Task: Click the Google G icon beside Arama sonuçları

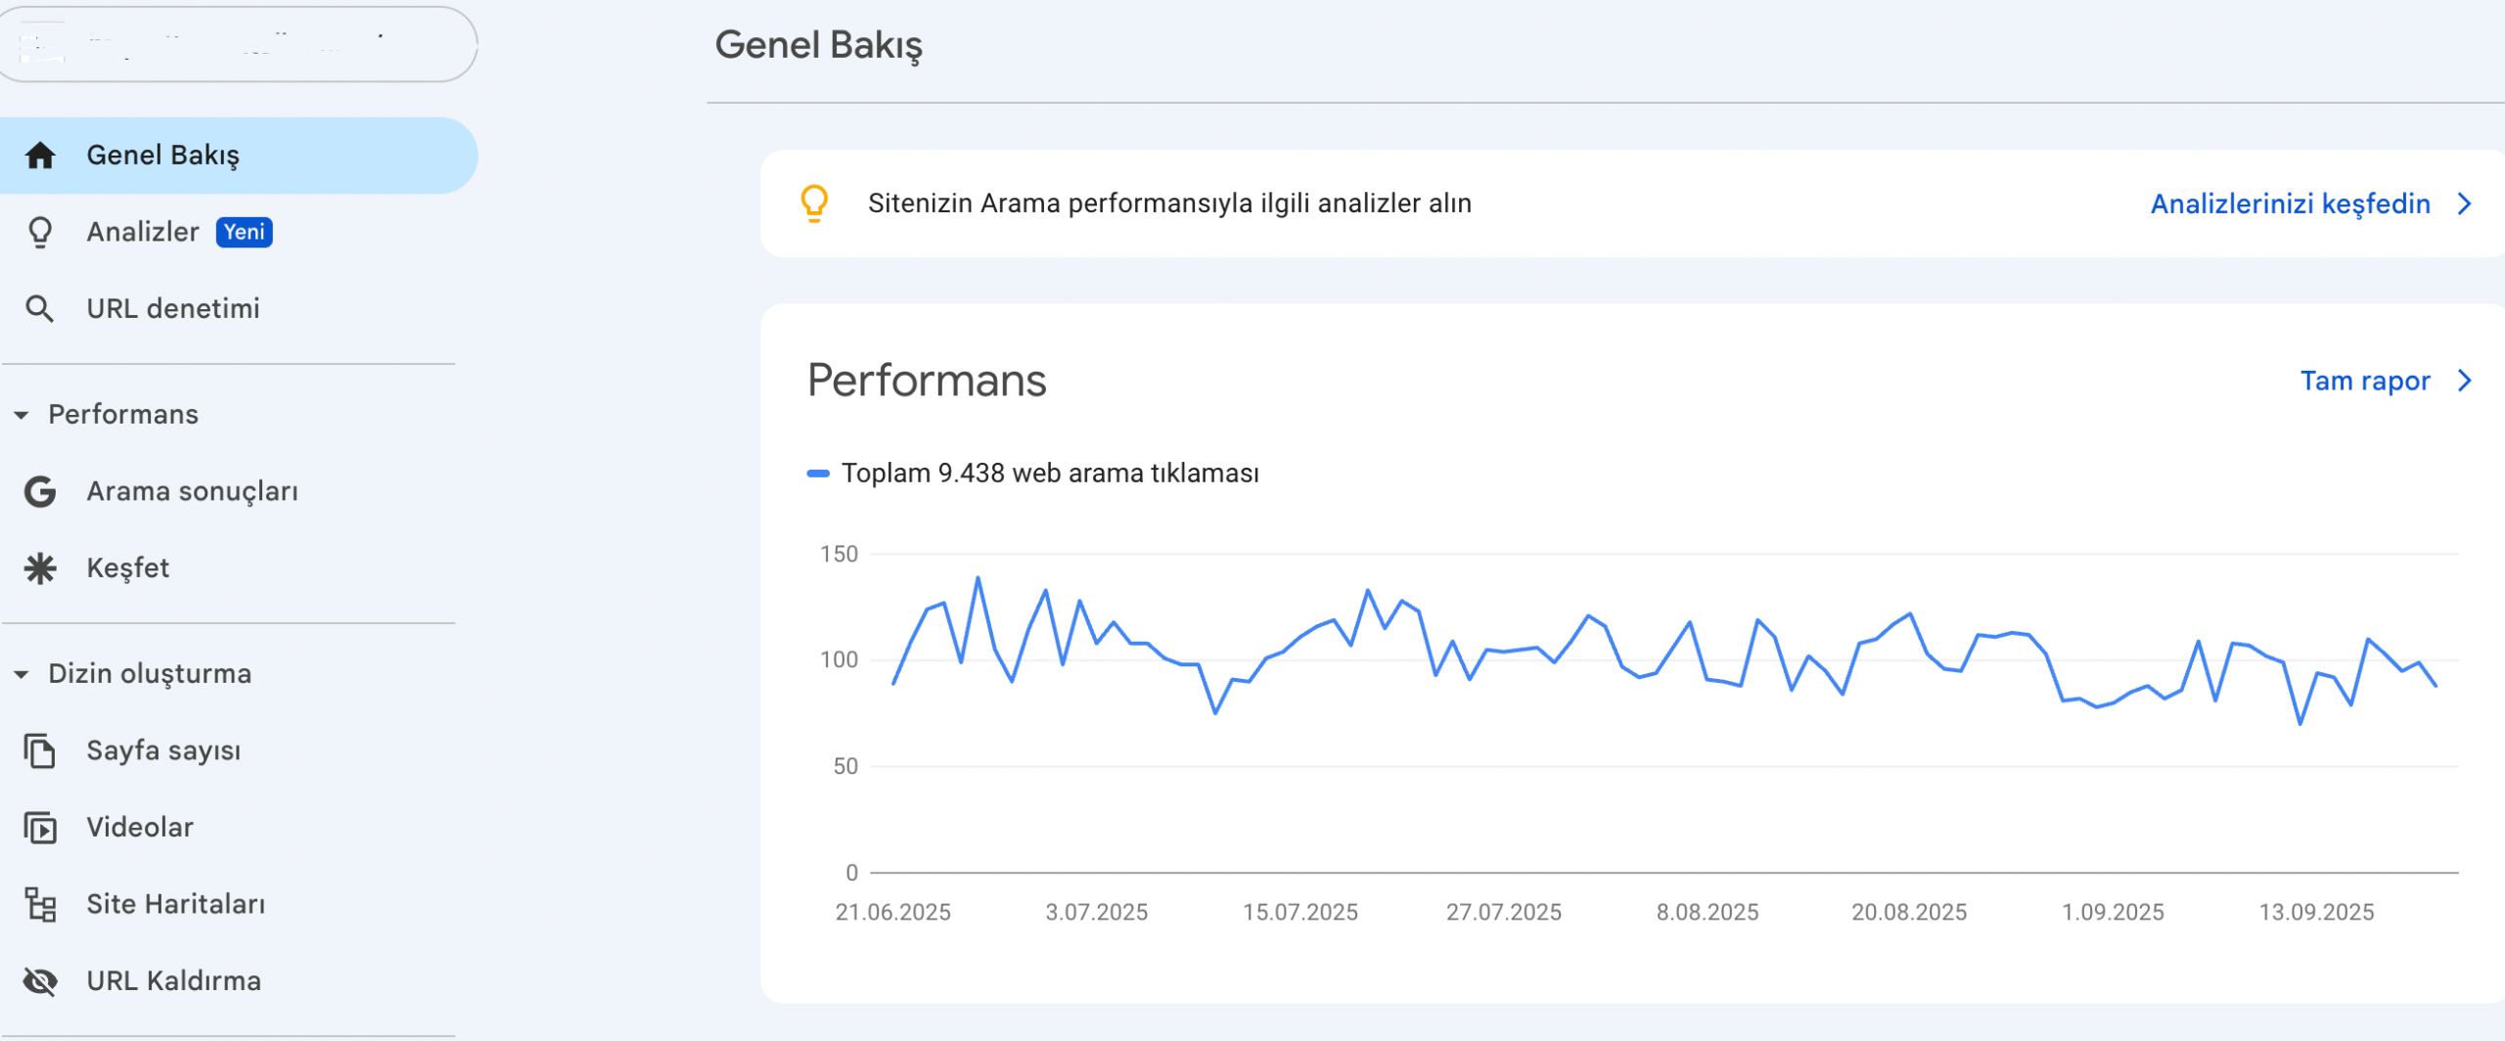Action: point(40,491)
